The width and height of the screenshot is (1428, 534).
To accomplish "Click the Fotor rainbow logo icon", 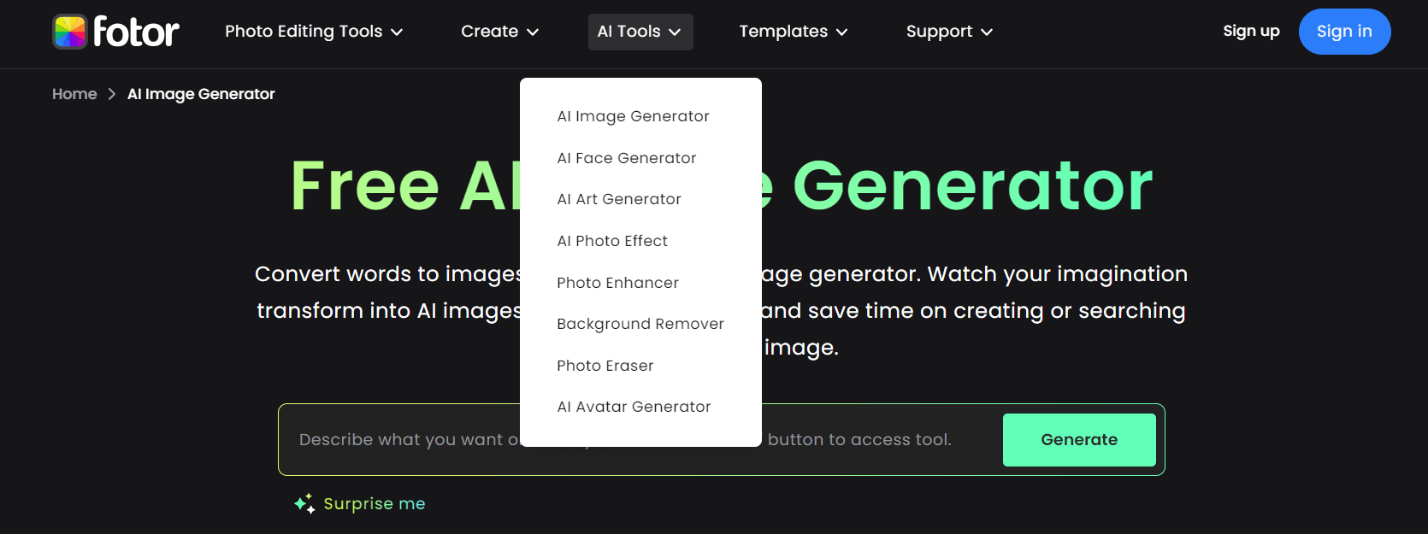I will point(70,32).
